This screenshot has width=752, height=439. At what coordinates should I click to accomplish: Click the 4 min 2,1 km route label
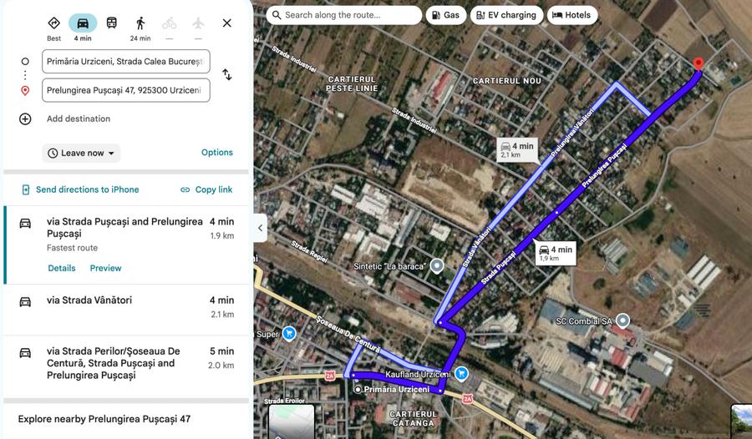coord(517,149)
